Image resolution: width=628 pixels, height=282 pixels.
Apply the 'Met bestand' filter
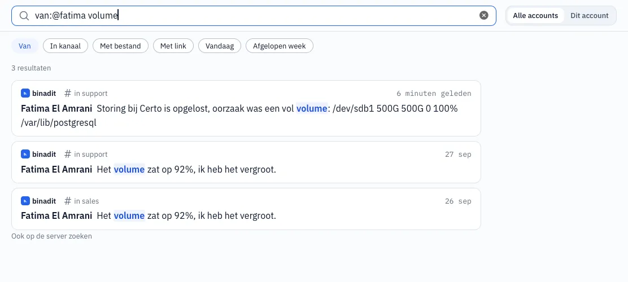coord(120,46)
